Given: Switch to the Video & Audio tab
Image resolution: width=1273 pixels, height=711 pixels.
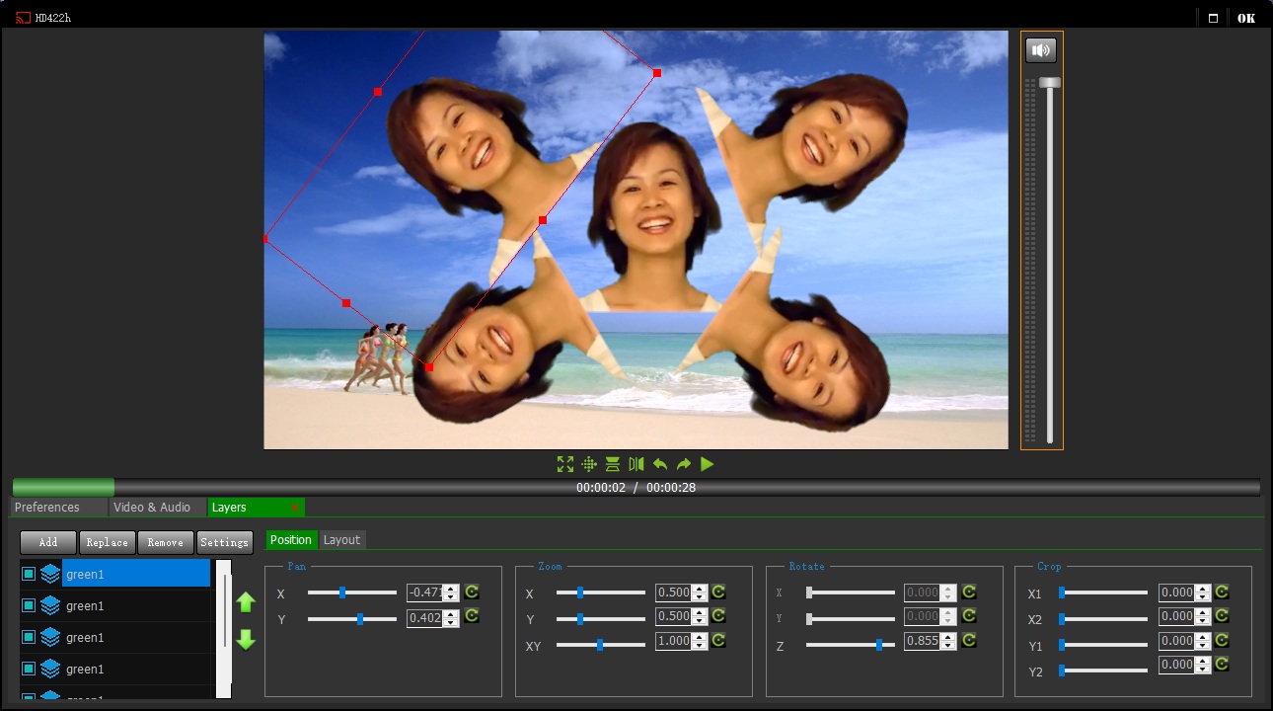Looking at the screenshot, I should pyautogui.click(x=152, y=508).
